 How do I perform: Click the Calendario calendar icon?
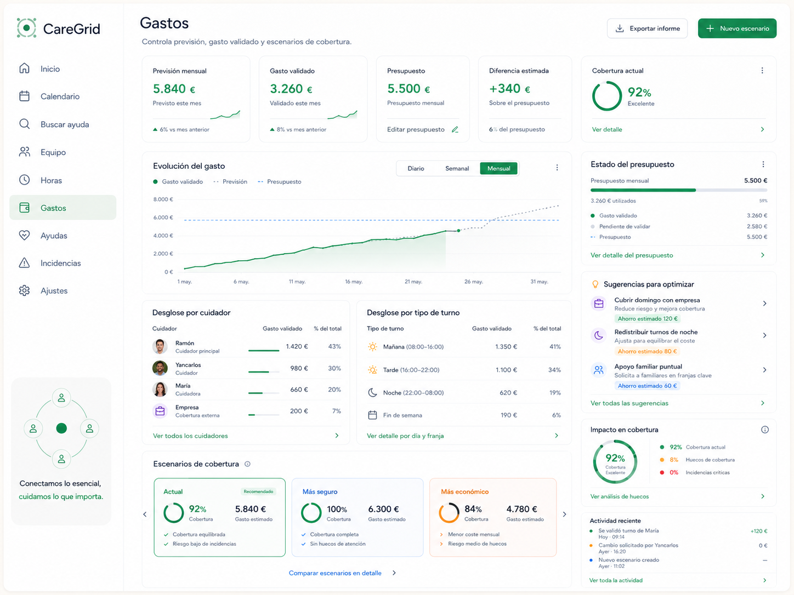(24, 96)
